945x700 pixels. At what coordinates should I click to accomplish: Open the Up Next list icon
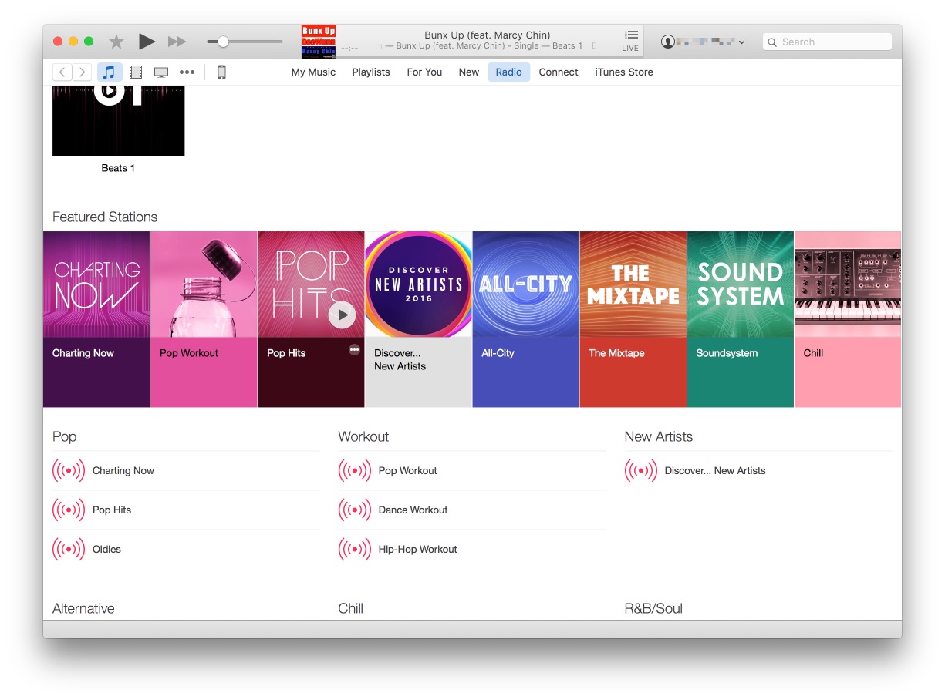(631, 35)
